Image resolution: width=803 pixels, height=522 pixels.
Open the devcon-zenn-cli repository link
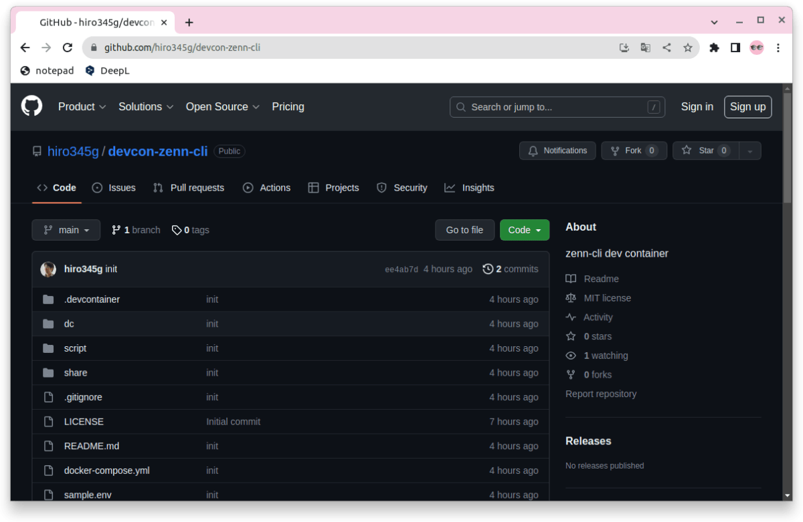(x=158, y=152)
